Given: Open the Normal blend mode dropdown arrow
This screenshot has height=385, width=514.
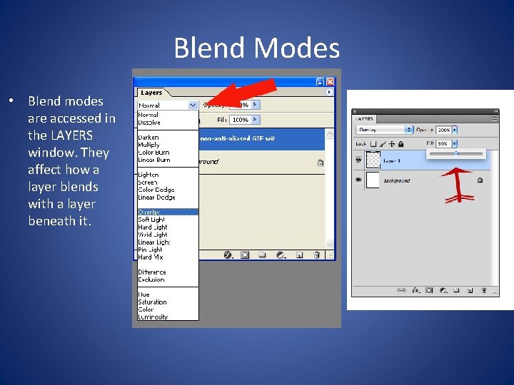Looking at the screenshot, I should coord(193,105).
